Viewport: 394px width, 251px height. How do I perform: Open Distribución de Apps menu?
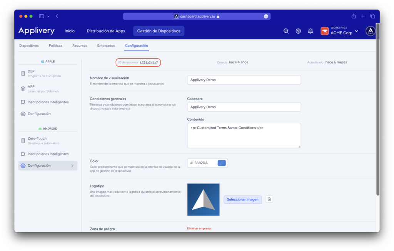pos(106,31)
